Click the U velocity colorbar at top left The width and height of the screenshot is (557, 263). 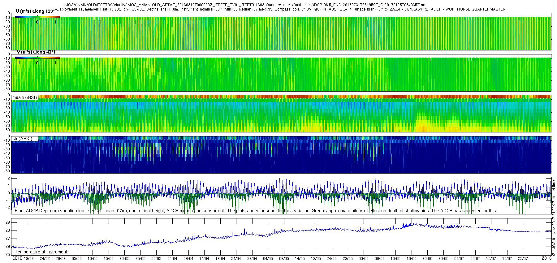click(37, 17)
